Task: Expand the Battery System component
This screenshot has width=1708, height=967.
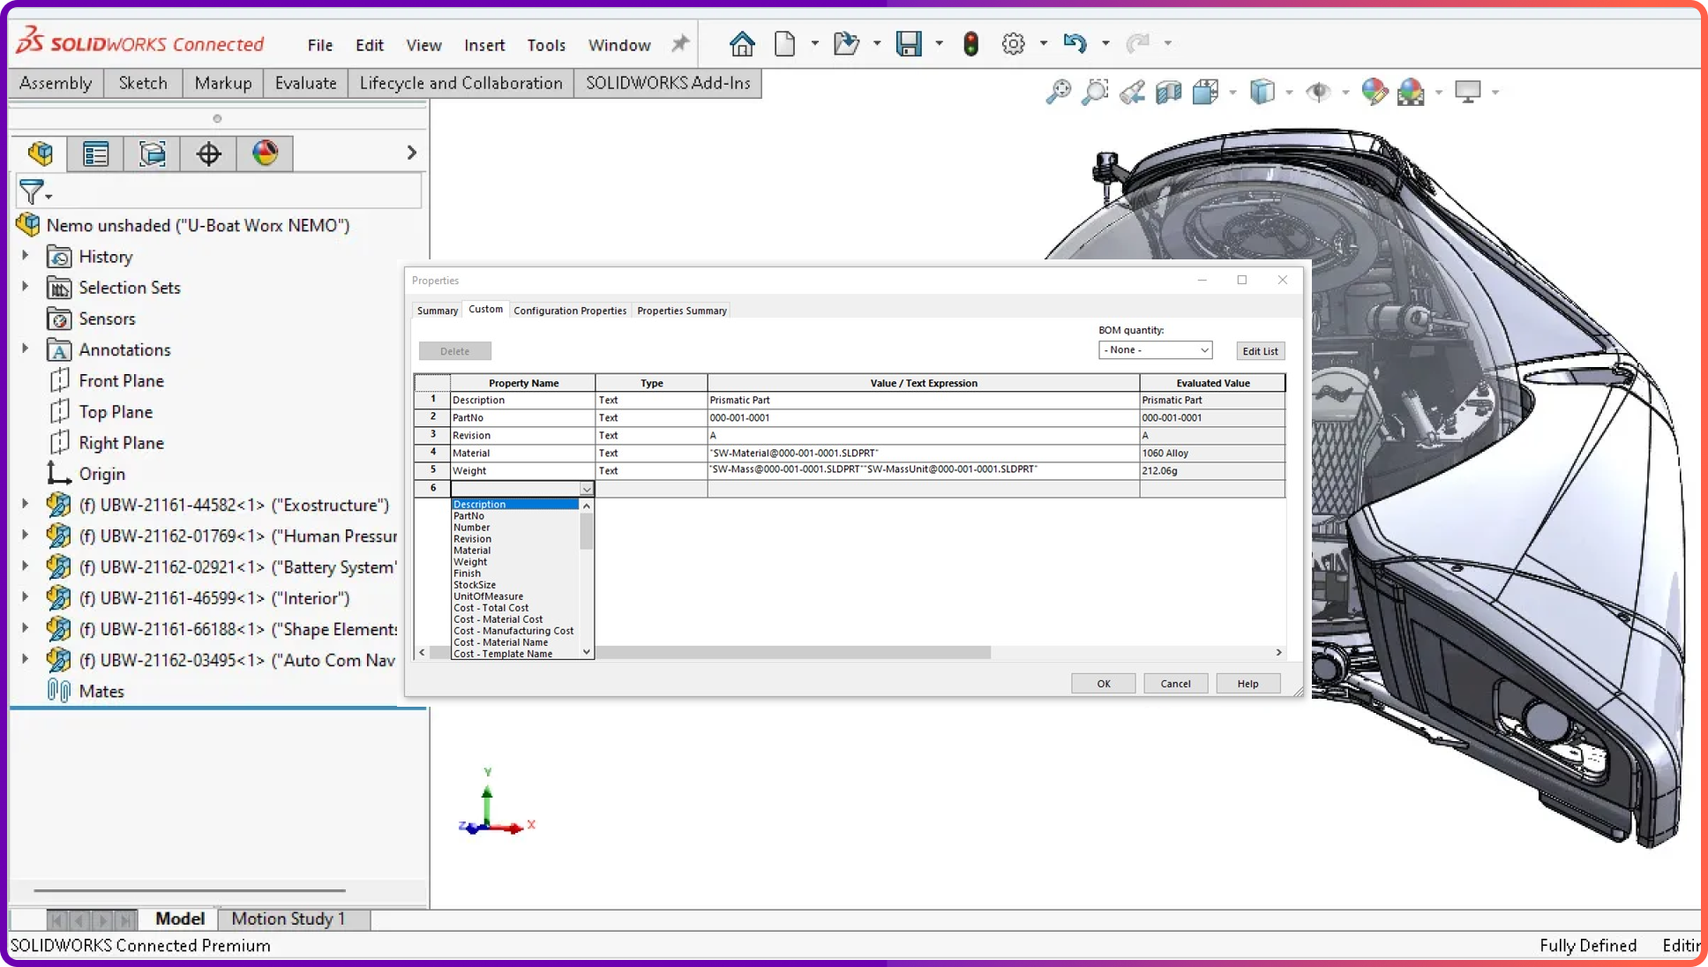Action: tap(25, 566)
